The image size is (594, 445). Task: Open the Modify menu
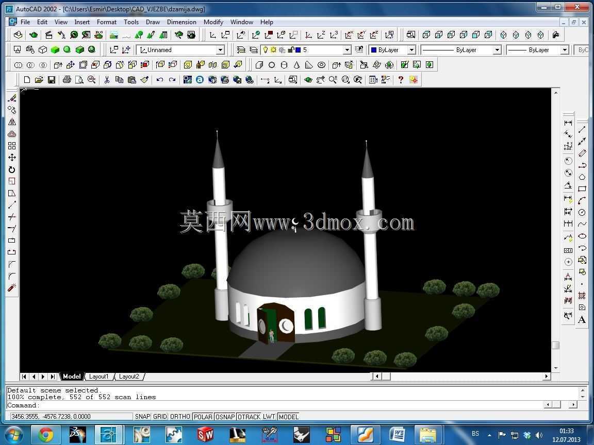pos(213,22)
